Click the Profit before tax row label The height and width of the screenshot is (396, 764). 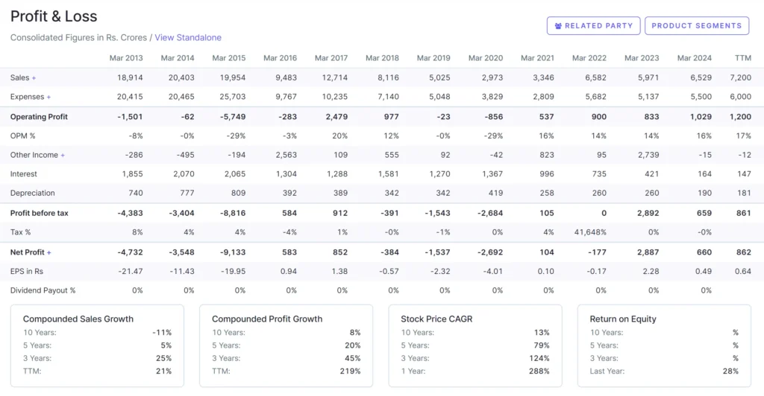point(40,213)
